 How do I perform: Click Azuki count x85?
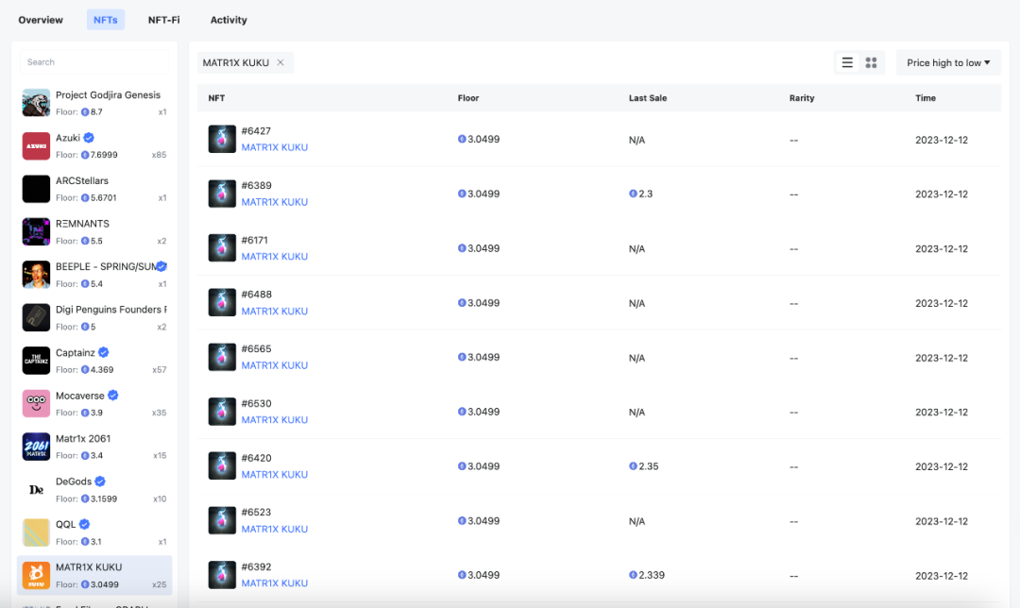(159, 155)
